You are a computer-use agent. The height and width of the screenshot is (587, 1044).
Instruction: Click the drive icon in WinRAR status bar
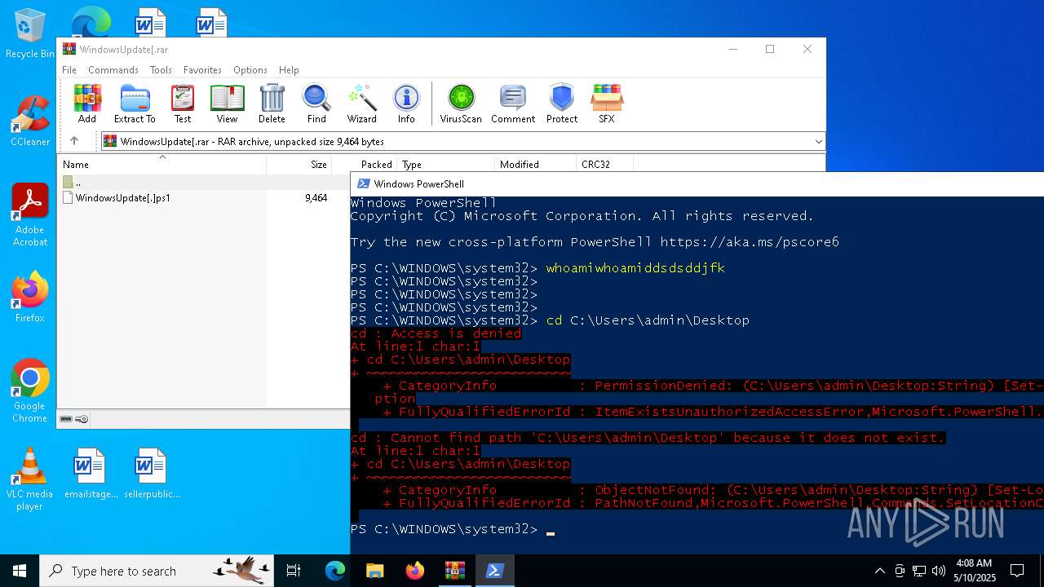tap(66, 419)
